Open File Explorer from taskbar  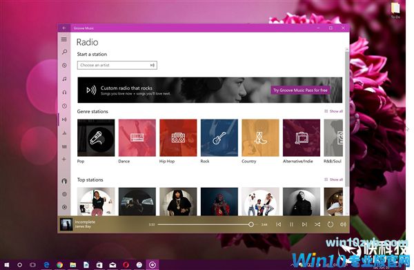73,264
